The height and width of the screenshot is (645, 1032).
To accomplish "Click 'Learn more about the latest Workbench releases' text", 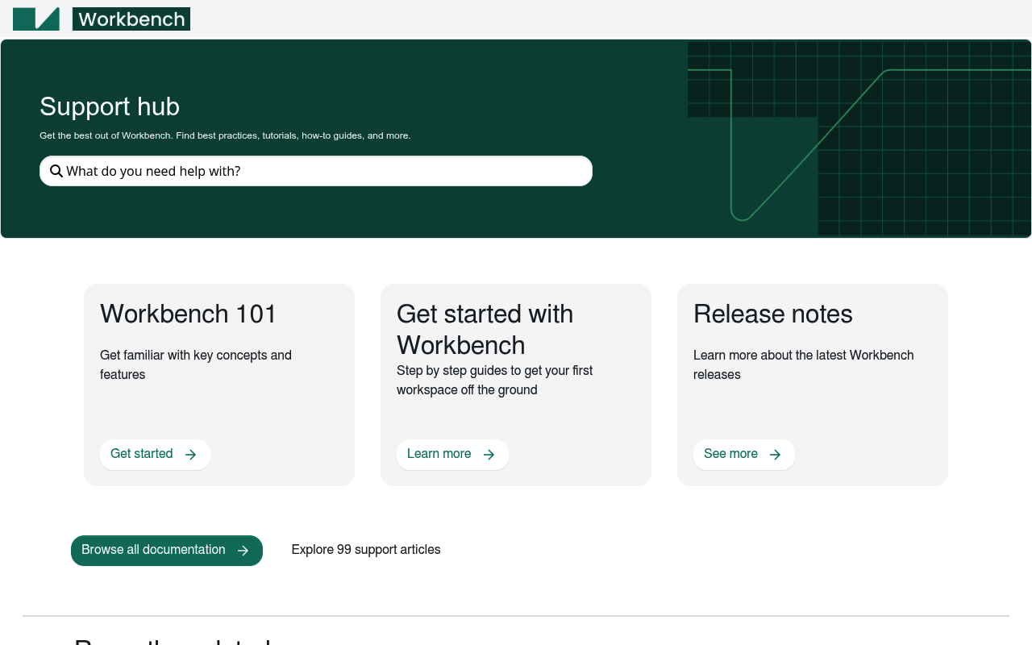I will point(804,364).
